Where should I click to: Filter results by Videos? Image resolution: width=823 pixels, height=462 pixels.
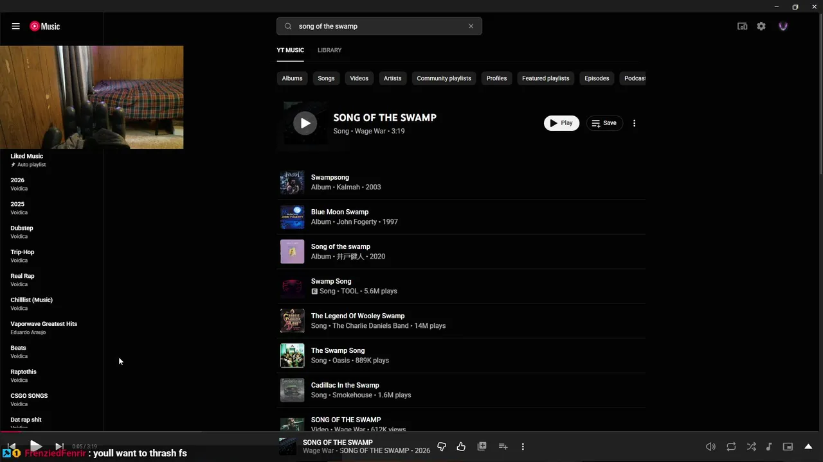point(359,78)
